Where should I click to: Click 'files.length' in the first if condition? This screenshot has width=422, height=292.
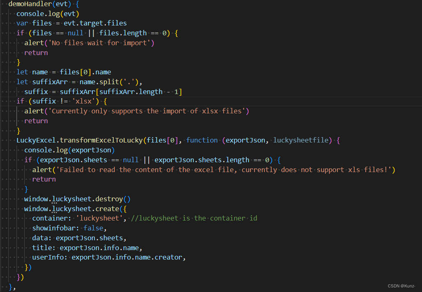point(123,33)
